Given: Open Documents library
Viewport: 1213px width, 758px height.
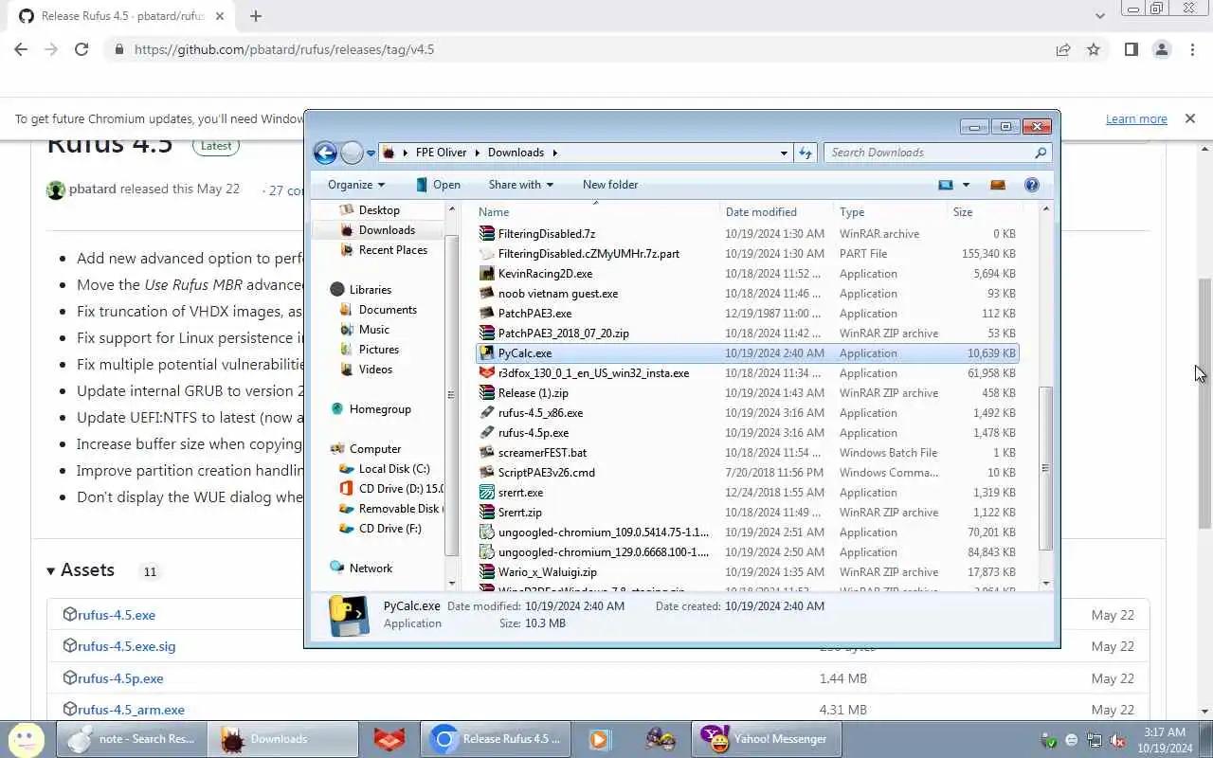Looking at the screenshot, I should point(388,310).
